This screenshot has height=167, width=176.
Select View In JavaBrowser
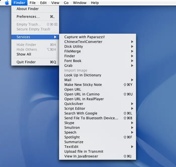tap(98, 156)
